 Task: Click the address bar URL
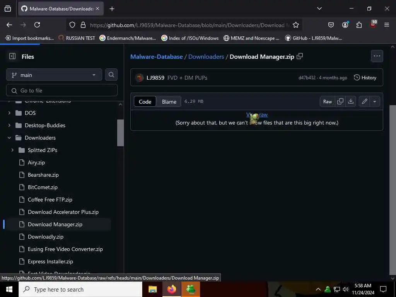tap(187, 25)
